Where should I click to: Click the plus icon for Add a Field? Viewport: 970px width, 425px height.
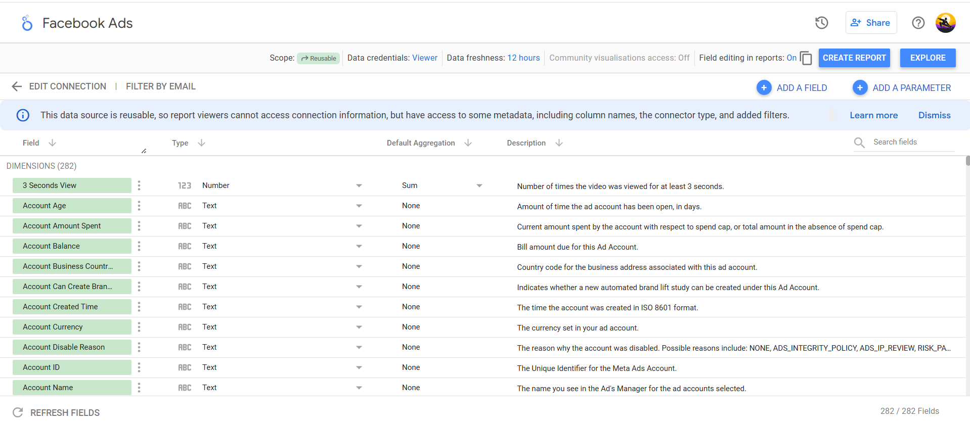pyautogui.click(x=764, y=87)
